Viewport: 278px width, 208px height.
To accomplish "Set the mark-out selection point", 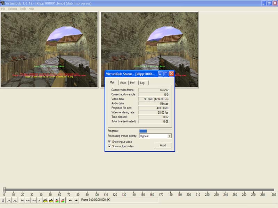I will (76, 200).
